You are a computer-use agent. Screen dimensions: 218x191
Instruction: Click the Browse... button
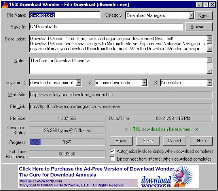click(199, 26)
